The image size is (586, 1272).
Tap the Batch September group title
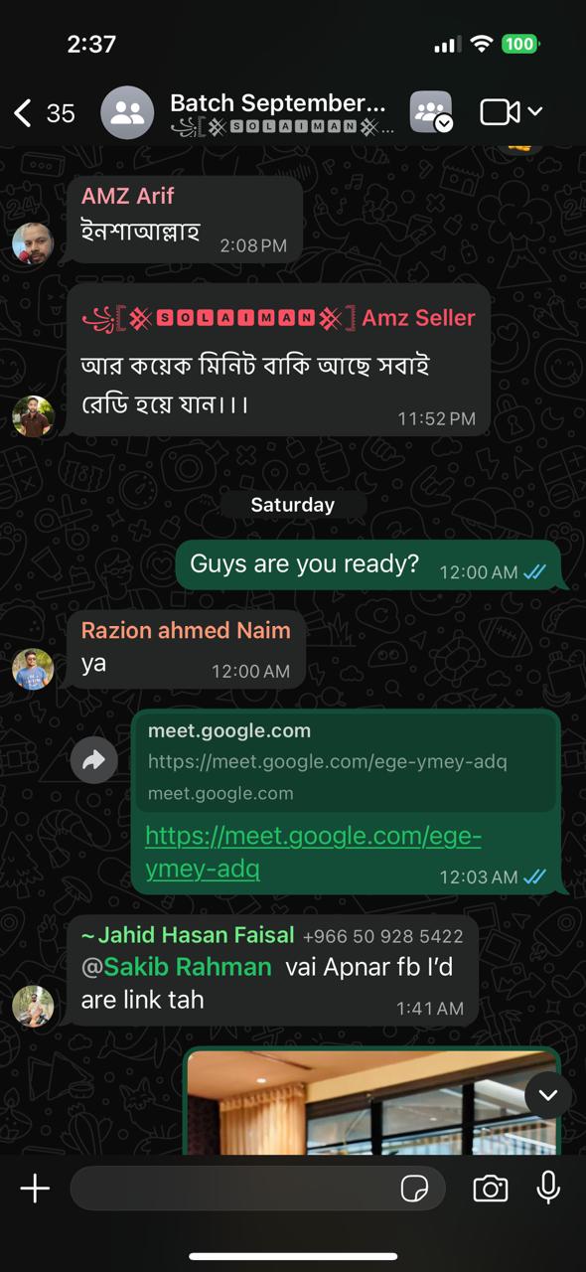(x=277, y=102)
